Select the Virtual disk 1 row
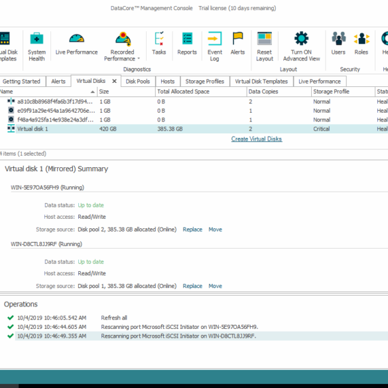The width and height of the screenshot is (388, 388). click(194, 129)
